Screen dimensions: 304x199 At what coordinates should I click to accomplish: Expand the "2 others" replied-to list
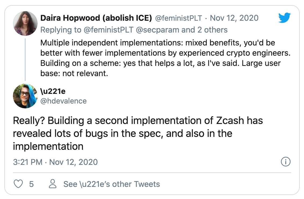[x=212, y=30]
